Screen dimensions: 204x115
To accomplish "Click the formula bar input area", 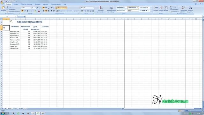I will [x=114, y=16].
